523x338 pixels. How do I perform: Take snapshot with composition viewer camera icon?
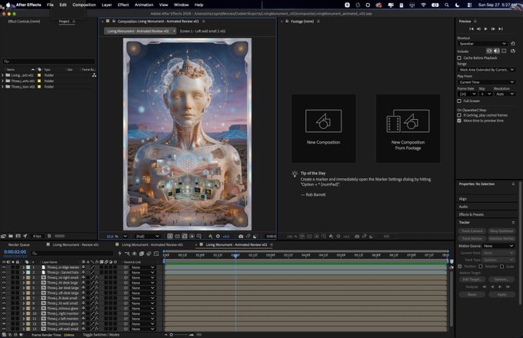point(241,237)
